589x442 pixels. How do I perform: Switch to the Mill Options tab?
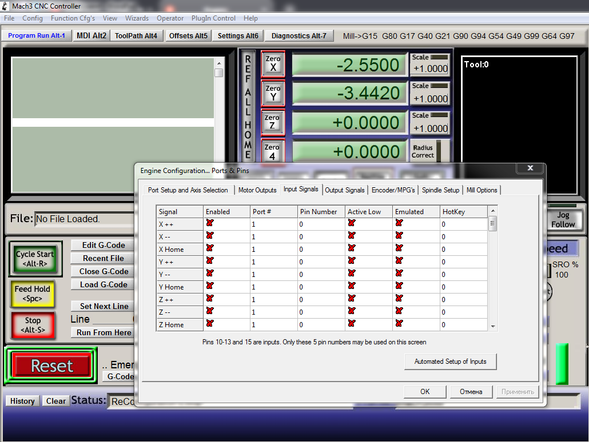(x=481, y=190)
